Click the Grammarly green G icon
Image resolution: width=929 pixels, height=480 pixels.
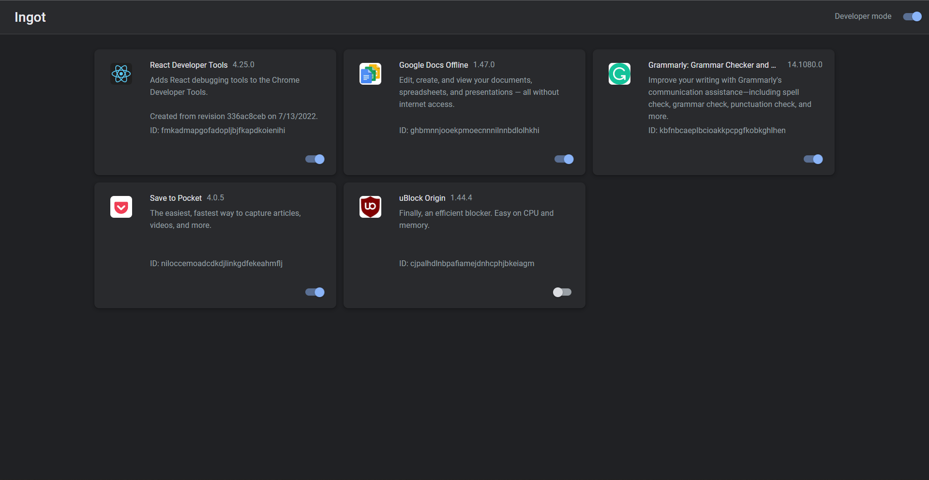pyautogui.click(x=619, y=74)
